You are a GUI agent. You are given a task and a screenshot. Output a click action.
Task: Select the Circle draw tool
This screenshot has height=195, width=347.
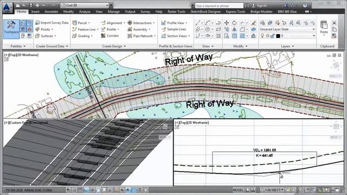tap(207, 29)
